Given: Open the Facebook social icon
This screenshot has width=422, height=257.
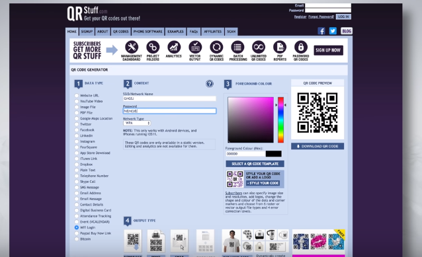Looking at the screenshot, I should tap(321, 31).
